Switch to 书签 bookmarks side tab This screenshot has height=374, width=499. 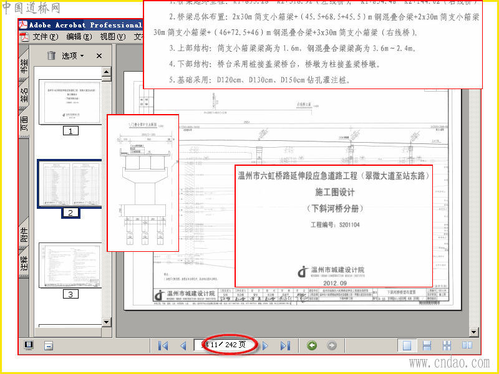click(x=24, y=65)
